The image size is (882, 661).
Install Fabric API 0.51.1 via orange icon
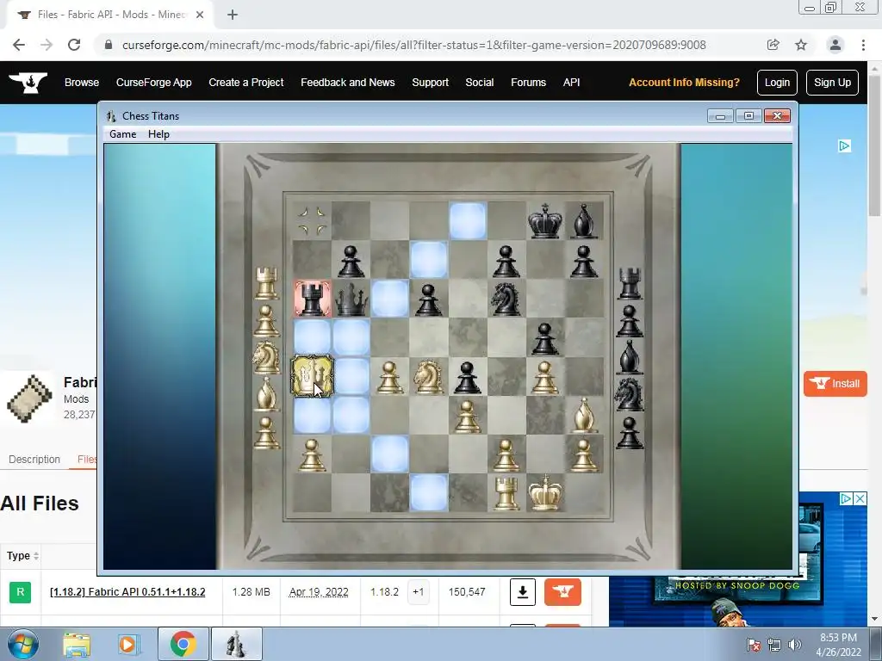[562, 592]
